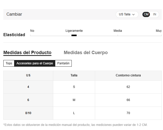
Task: Click the Talla column header
Action: coord(74,75)
